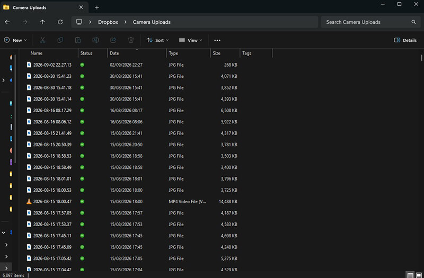Click the VLC icon of 2026-08-15 18.00.47

(x=29, y=202)
